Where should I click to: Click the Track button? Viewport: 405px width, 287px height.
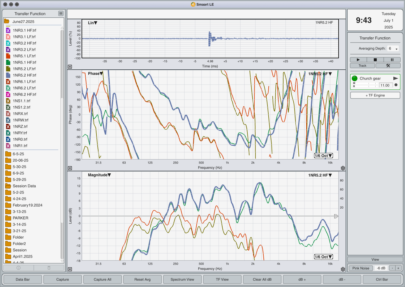(x=362, y=66)
